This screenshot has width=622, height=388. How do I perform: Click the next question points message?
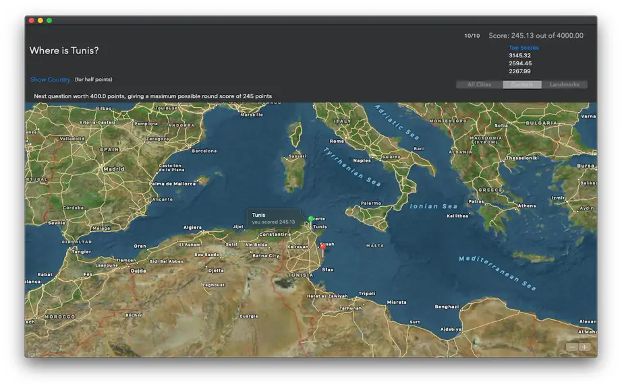(152, 96)
